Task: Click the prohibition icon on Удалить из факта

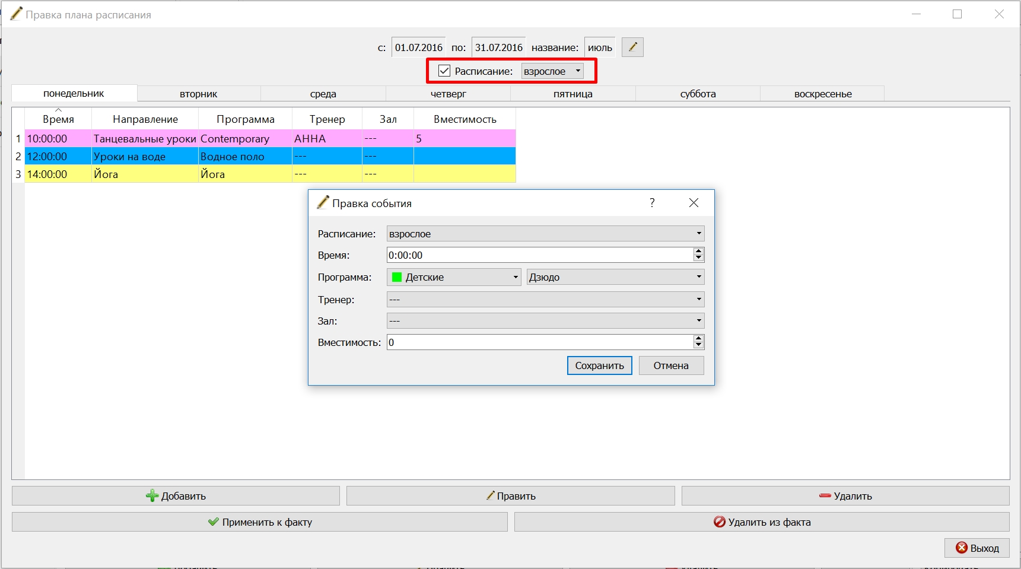Action: tap(719, 522)
